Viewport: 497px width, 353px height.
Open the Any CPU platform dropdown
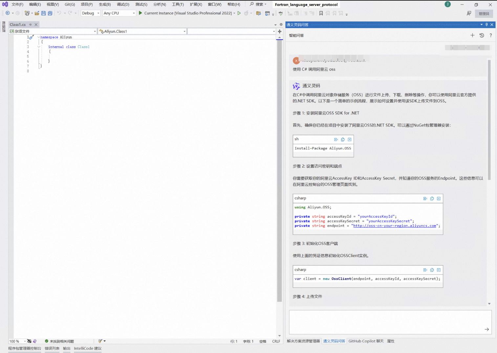(119, 13)
